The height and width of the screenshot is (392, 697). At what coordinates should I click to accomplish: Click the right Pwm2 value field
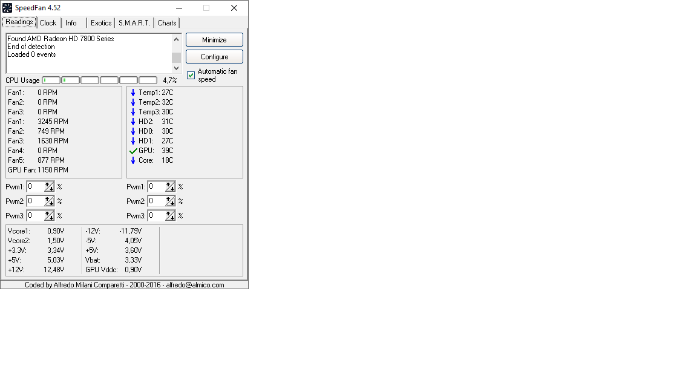pos(156,201)
